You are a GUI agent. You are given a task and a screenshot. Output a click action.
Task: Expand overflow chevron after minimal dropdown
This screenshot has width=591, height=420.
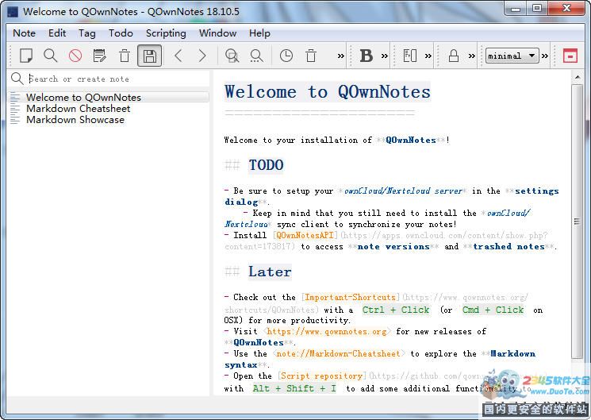pyautogui.click(x=545, y=56)
